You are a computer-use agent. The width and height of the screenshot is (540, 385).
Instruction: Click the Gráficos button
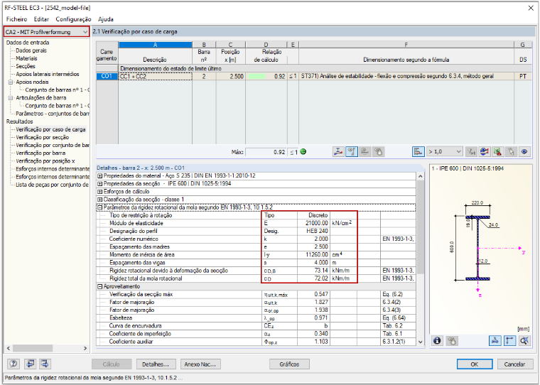pos(289,364)
